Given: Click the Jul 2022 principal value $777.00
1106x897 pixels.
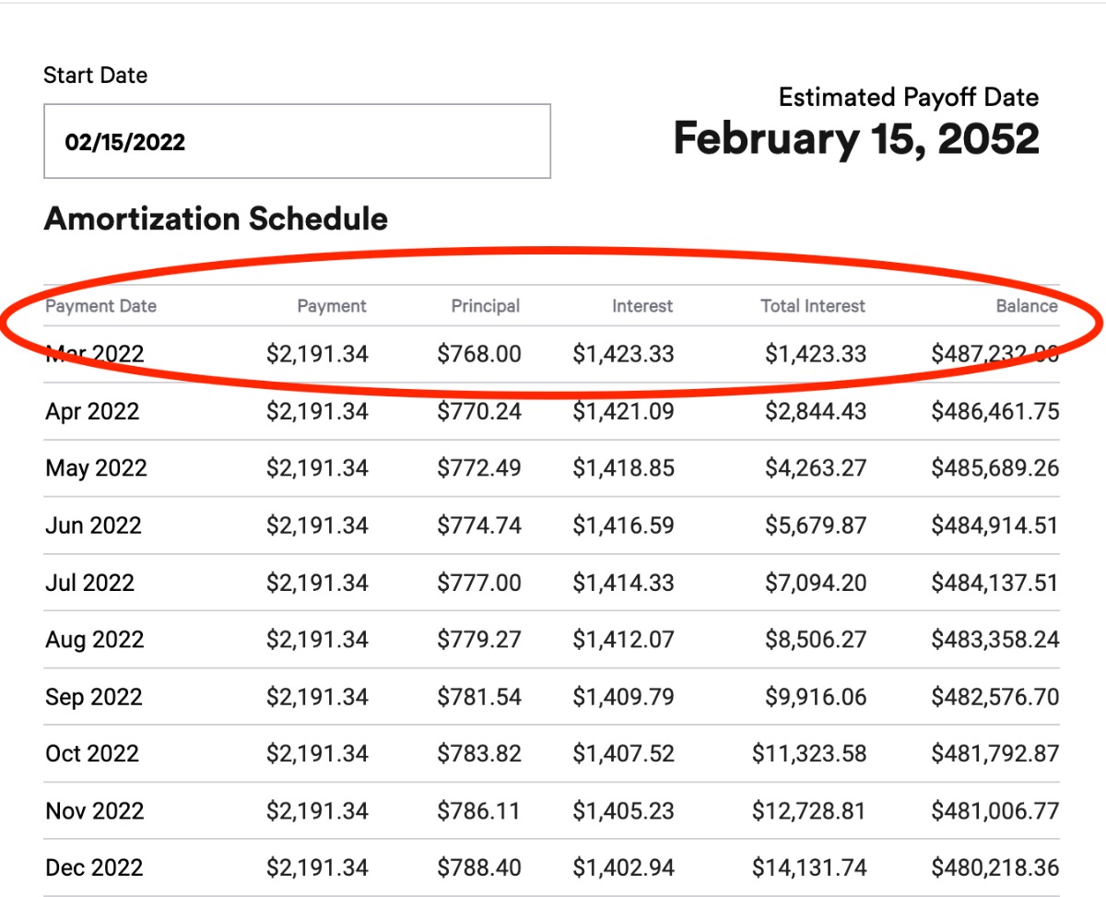Looking at the screenshot, I should click(x=479, y=583).
